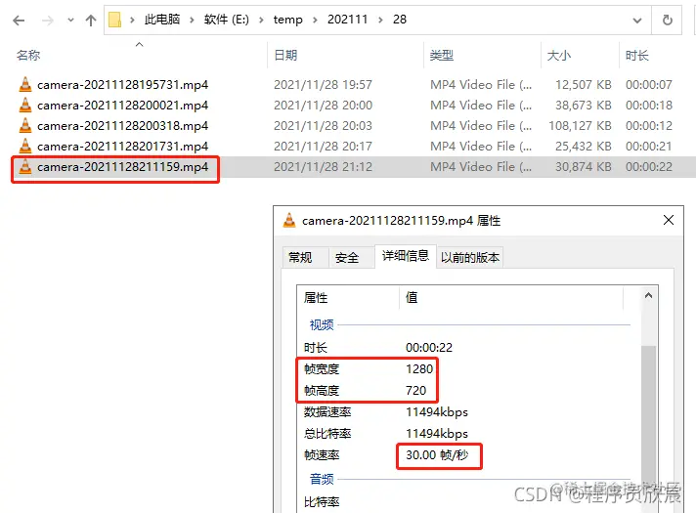Click the 属性 column header
696x513 pixels.
(316, 298)
